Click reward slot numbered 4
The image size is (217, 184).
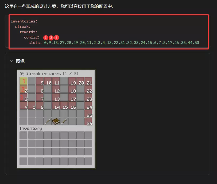[x=24, y=105]
